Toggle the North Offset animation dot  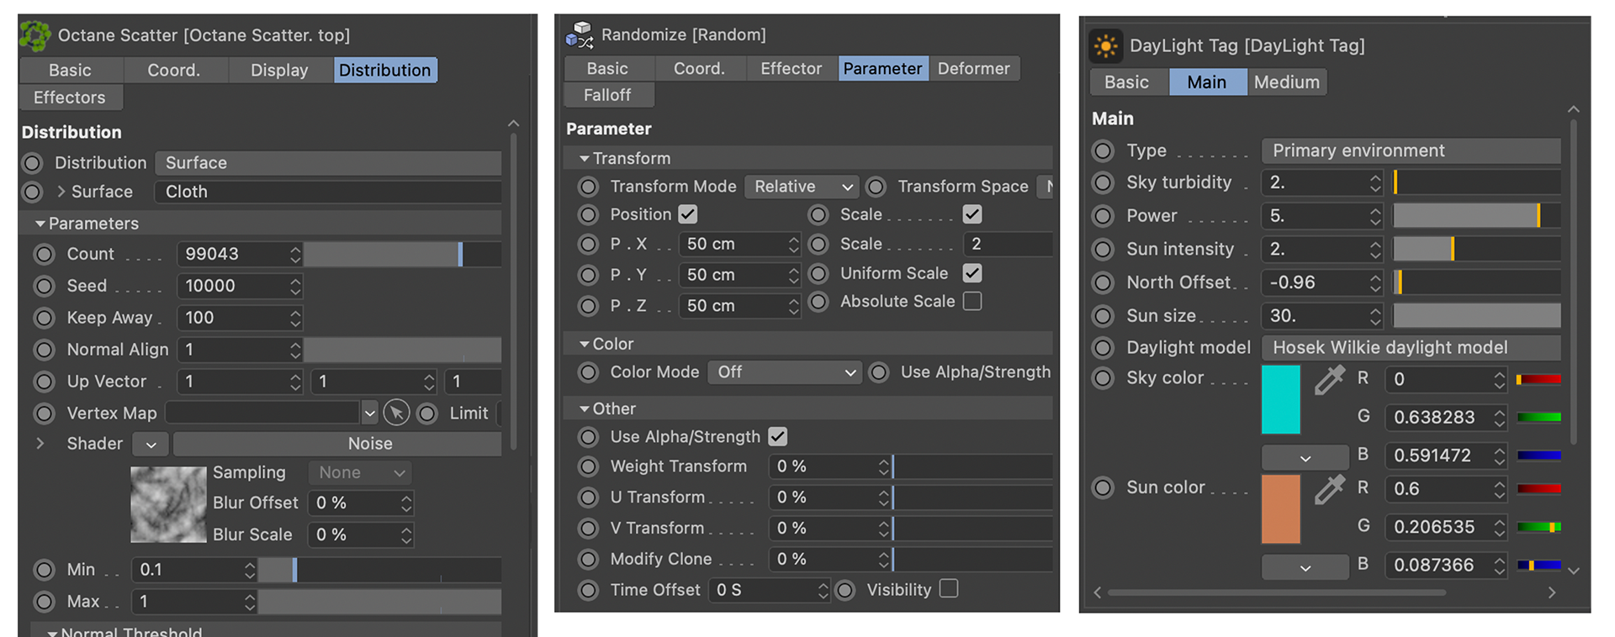coord(1103,282)
